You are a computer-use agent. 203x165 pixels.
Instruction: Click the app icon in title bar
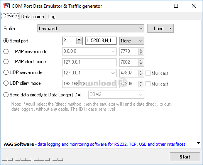coord(7,6)
